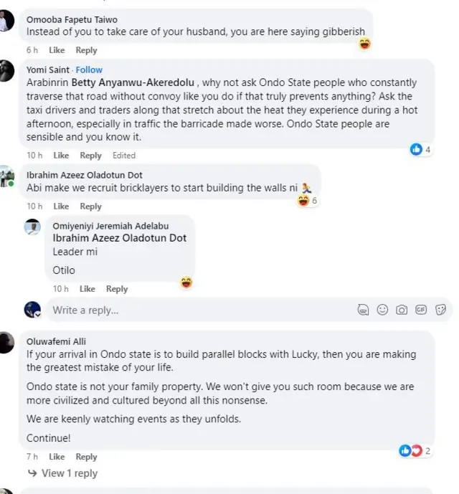View laughing reaction on Omooba's comment
Viewport: 459px width, 494px height.
click(364, 44)
